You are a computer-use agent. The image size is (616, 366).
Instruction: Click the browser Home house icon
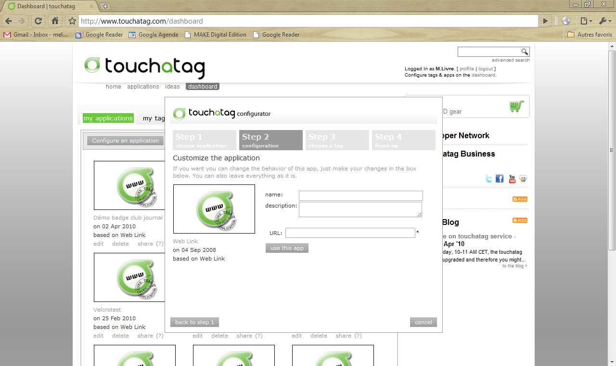[x=55, y=21]
